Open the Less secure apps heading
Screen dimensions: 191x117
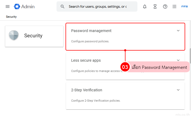(x=86, y=60)
